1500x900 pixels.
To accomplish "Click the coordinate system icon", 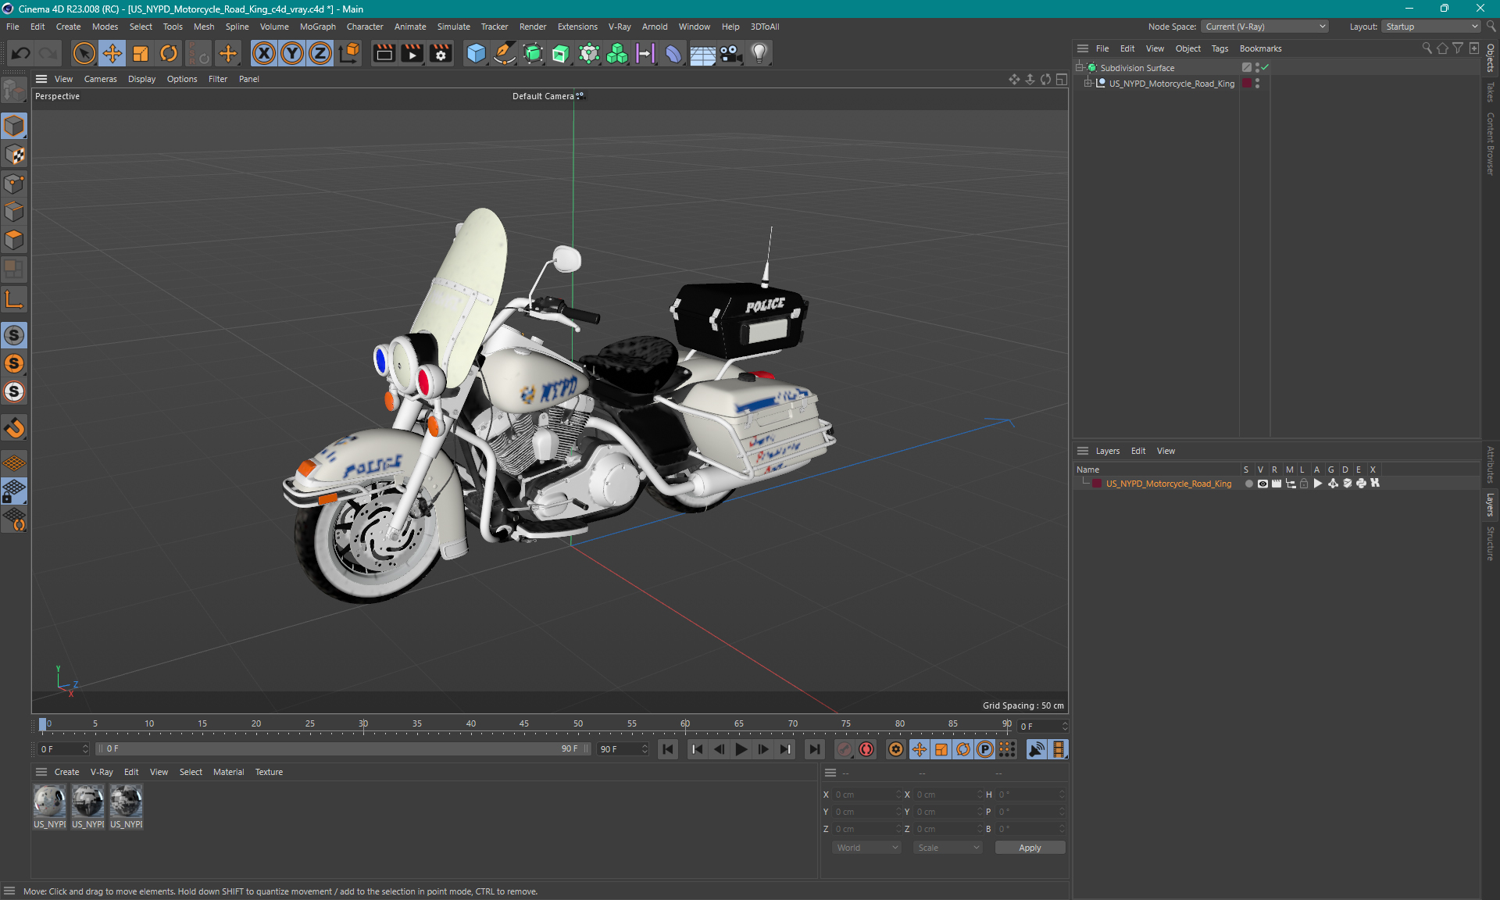I will click(350, 53).
